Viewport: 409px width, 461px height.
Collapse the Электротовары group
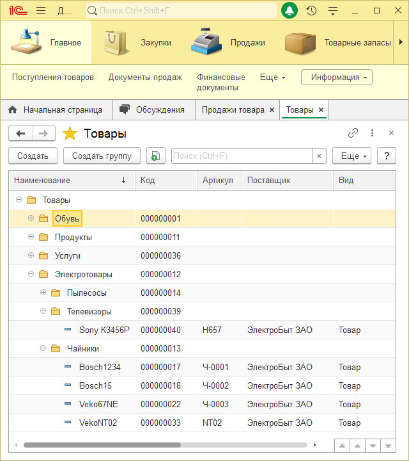coord(31,274)
